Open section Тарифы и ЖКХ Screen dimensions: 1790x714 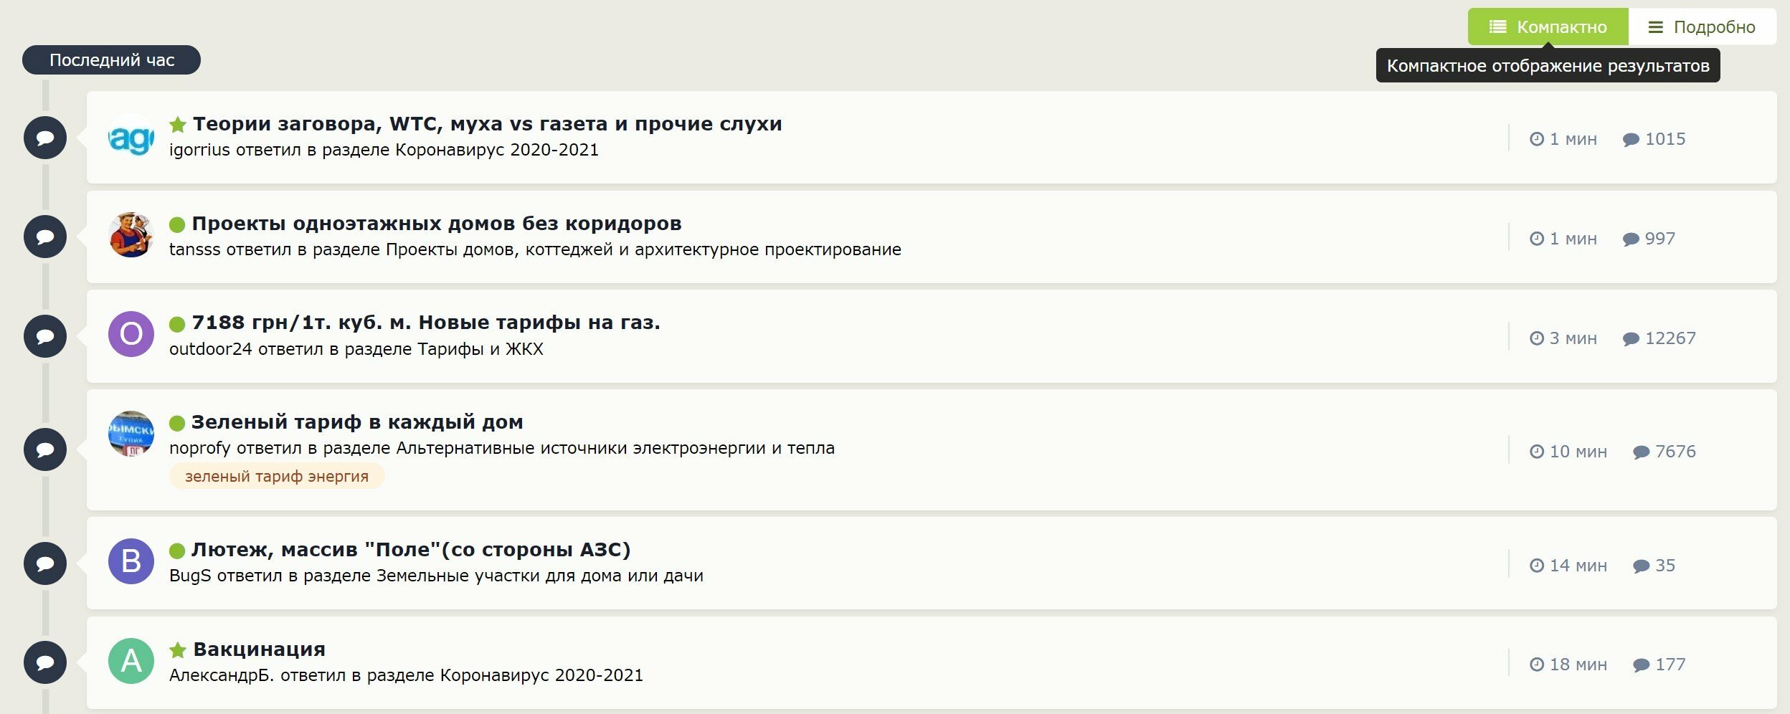coord(480,349)
